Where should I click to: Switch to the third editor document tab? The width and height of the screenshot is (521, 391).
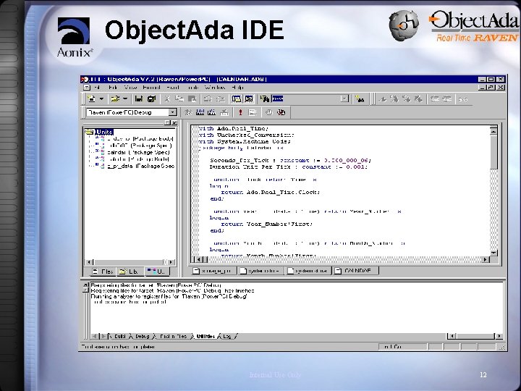tap(309, 271)
